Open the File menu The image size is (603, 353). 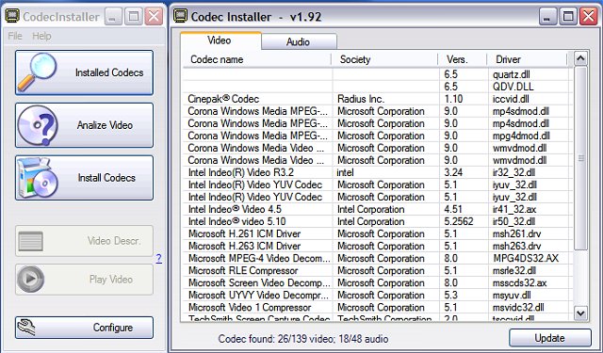pyautogui.click(x=15, y=36)
